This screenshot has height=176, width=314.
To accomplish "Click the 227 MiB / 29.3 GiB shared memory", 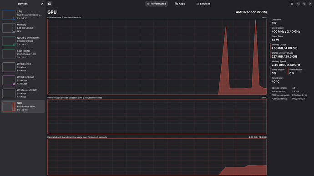I will tap(284, 57).
